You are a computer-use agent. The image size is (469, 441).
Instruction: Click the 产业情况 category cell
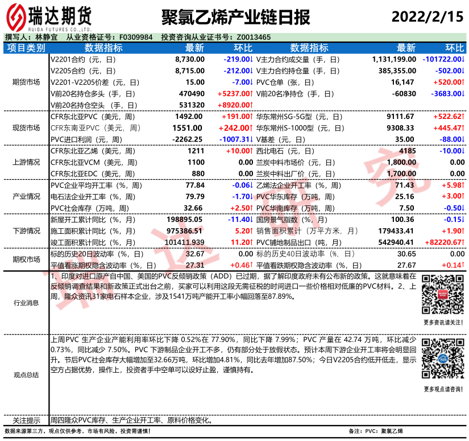26,196
